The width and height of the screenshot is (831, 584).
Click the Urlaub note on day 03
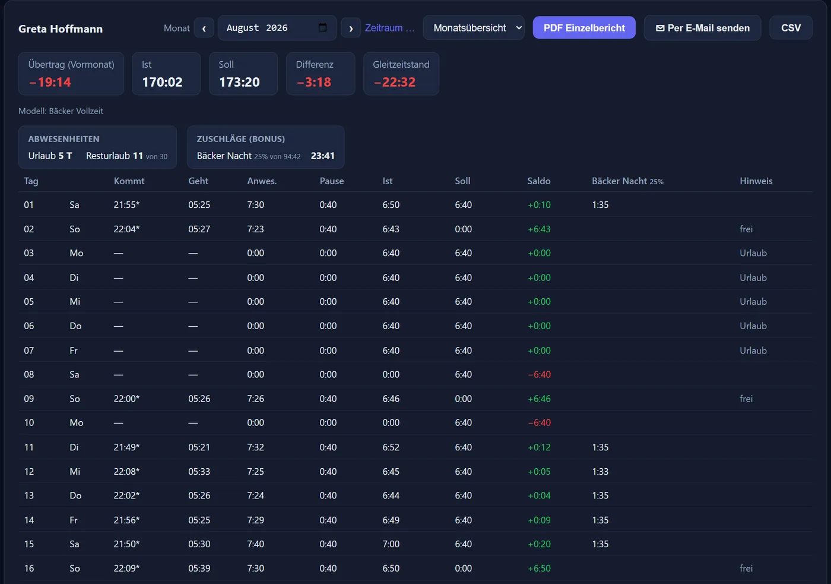(x=753, y=253)
